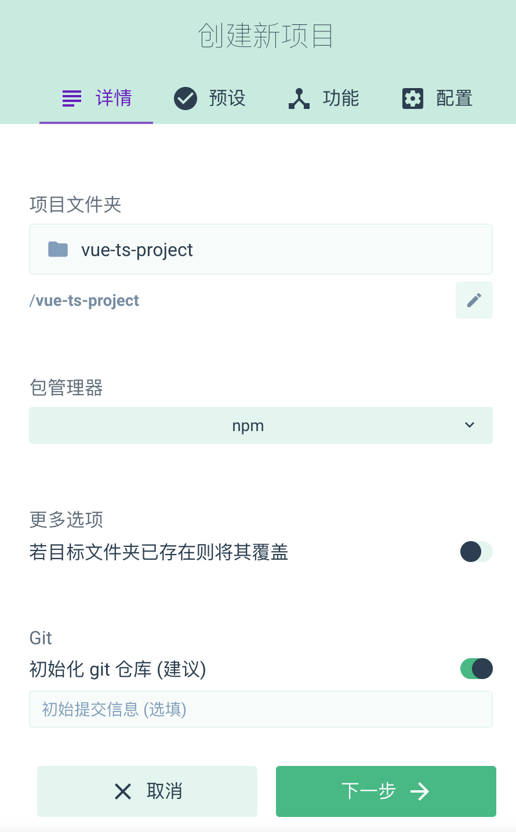The image size is (516, 832).
Task: Click the features branch icon
Action: (299, 98)
